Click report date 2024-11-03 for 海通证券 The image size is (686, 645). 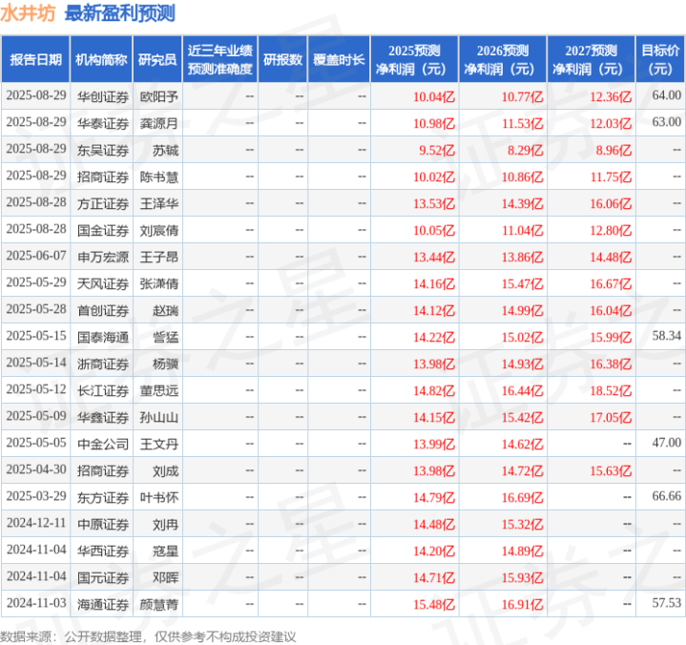tap(36, 603)
